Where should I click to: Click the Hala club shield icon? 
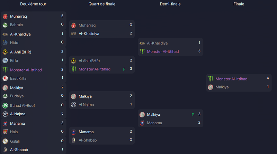click(5, 132)
